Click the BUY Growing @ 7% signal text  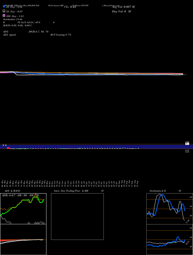61,35
